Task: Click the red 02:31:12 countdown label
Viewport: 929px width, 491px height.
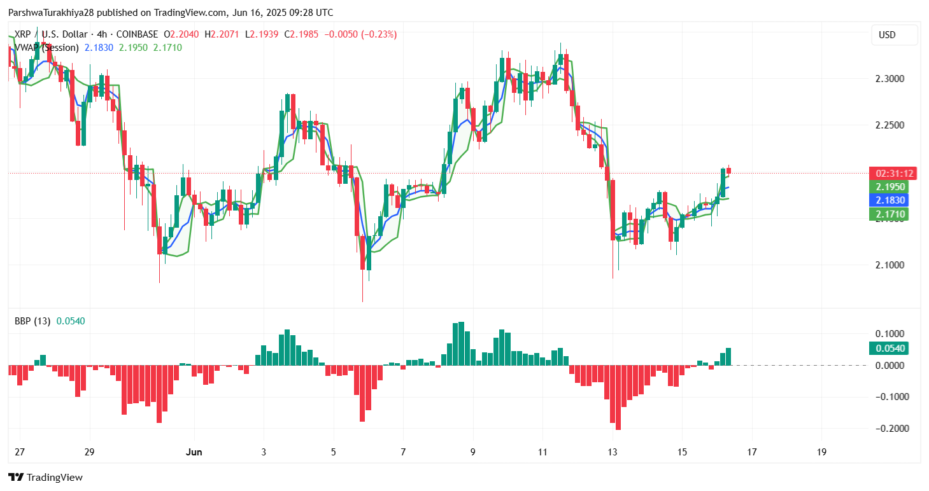Action: pos(894,173)
